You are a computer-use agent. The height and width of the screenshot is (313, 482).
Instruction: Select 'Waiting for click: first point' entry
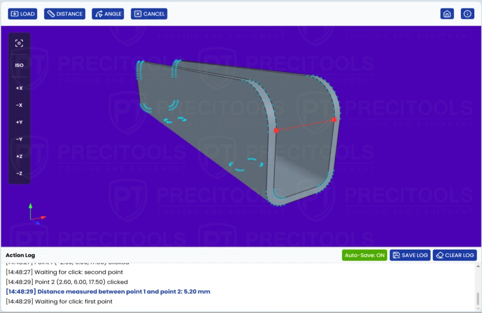(59, 301)
